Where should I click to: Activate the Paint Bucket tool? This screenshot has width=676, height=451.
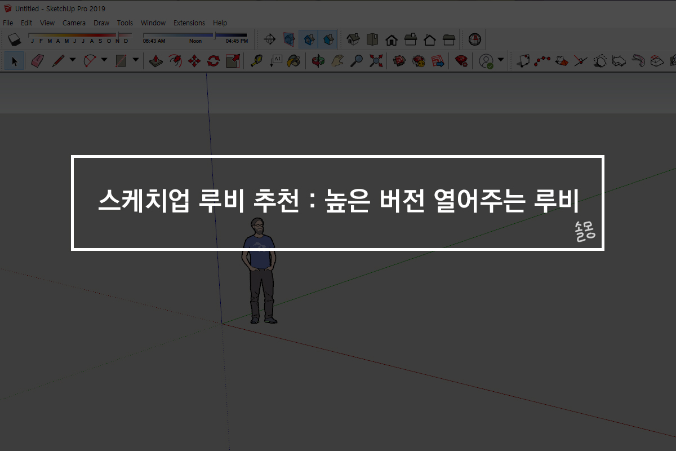[x=294, y=61]
